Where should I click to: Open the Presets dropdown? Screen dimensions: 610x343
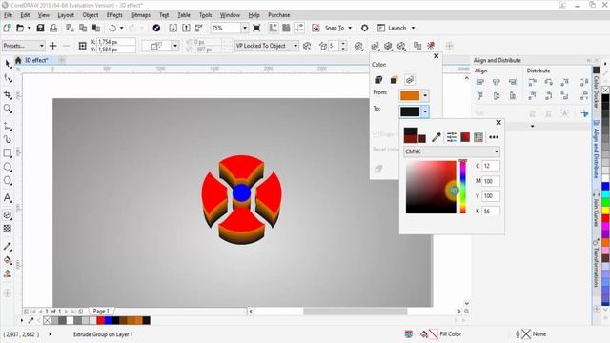23,46
